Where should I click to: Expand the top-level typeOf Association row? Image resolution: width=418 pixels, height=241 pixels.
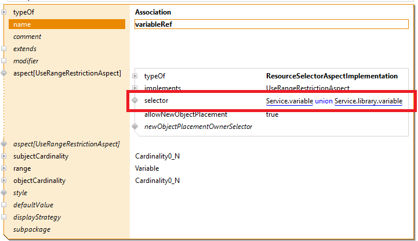coord(4,12)
